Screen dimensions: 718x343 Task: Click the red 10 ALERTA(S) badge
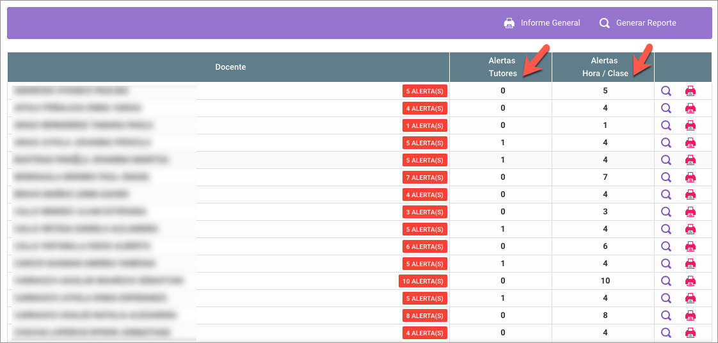(422, 281)
